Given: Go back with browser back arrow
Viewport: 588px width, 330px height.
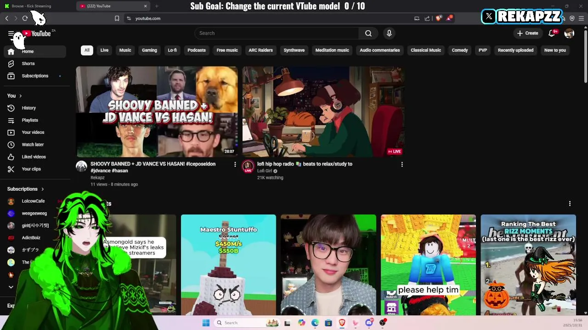Looking at the screenshot, I should (7, 18).
